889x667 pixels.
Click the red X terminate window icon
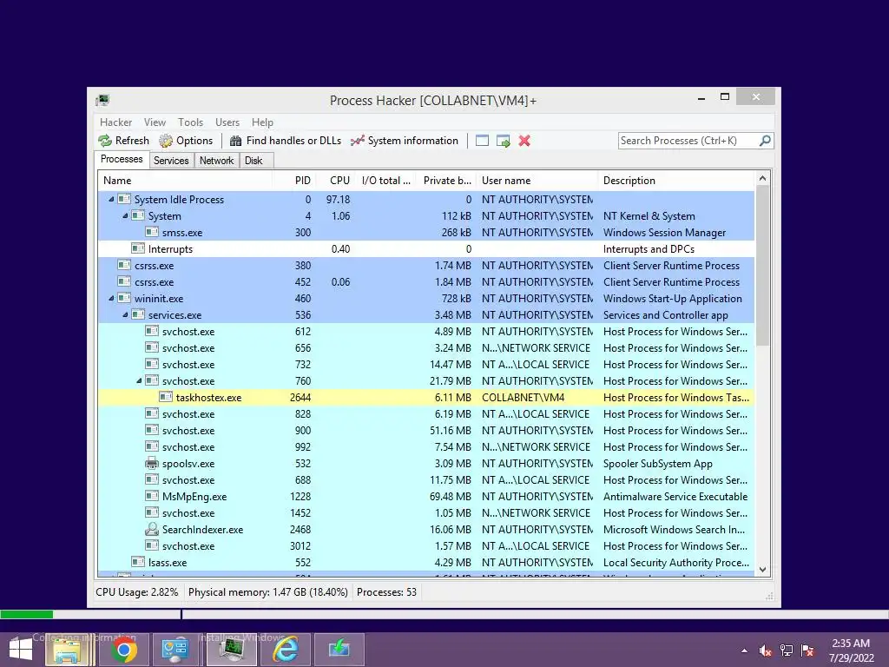tap(524, 141)
